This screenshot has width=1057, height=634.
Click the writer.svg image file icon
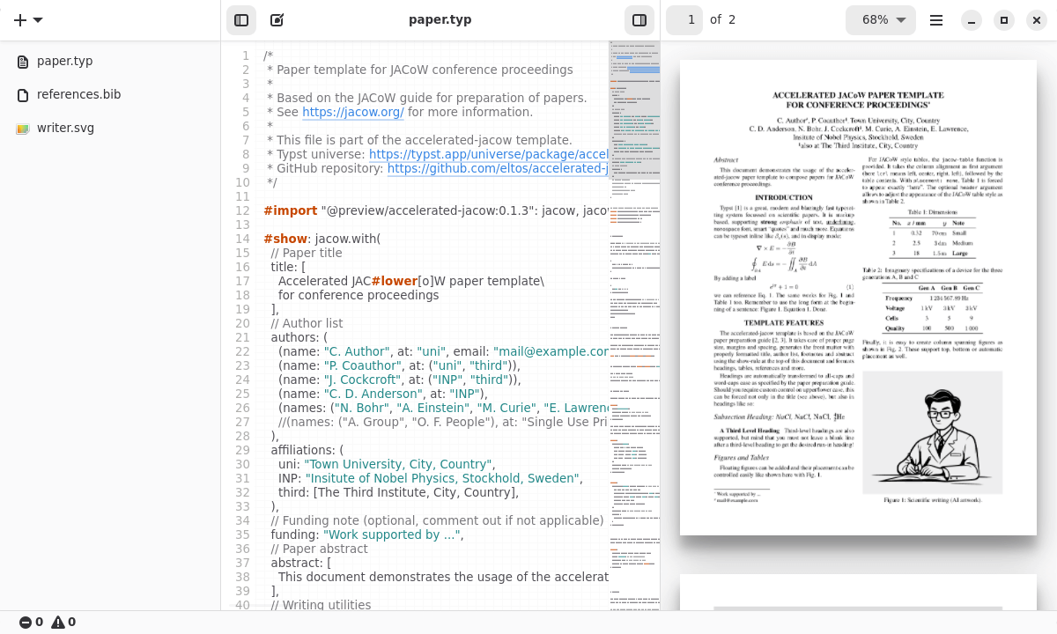(x=23, y=129)
